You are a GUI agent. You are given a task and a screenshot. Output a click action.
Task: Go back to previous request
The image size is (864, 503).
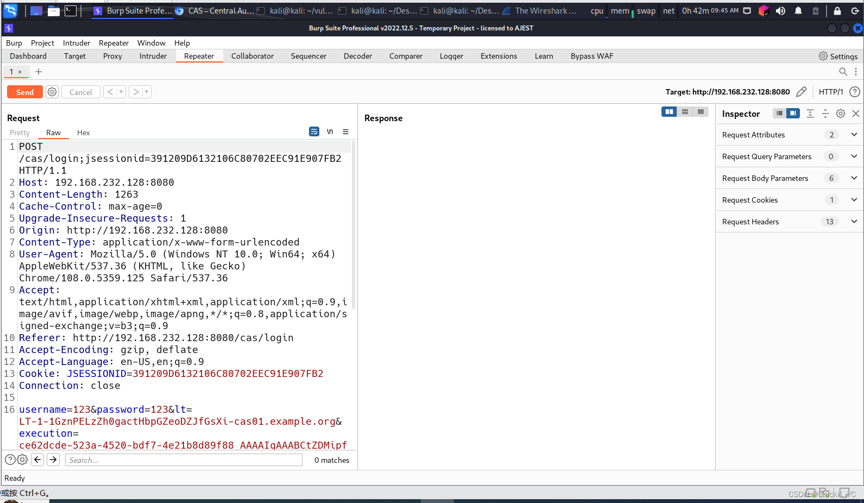tap(110, 92)
